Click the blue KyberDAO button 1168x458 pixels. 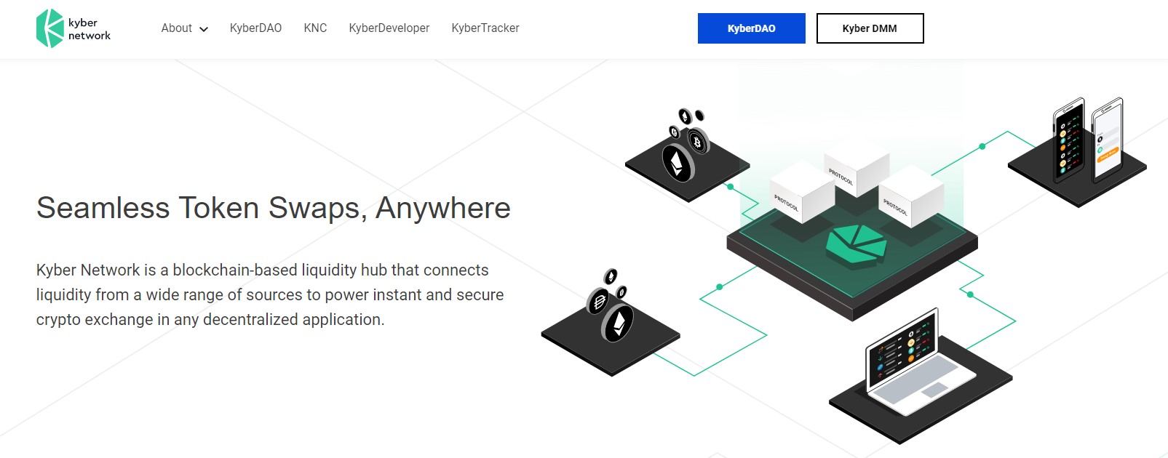coord(752,28)
